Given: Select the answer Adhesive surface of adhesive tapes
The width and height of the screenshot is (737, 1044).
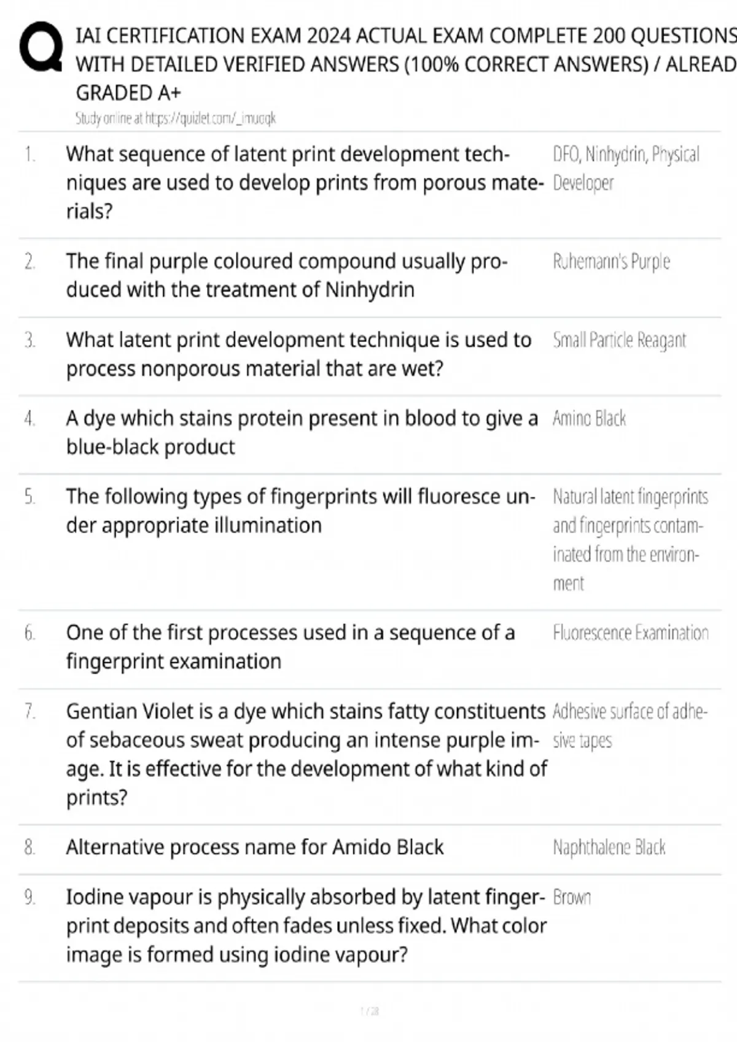Looking at the screenshot, I should pos(630,726).
